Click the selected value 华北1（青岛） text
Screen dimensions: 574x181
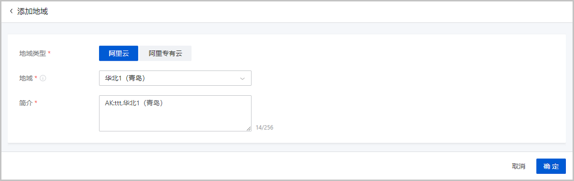(132, 79)
